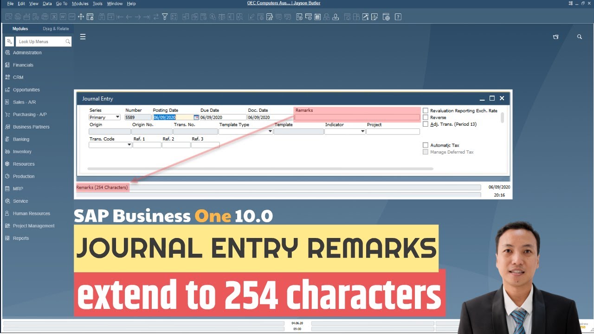Open the File menu
Image resolution: width=594 pixels, height=334 pixels.
point(10,3)
